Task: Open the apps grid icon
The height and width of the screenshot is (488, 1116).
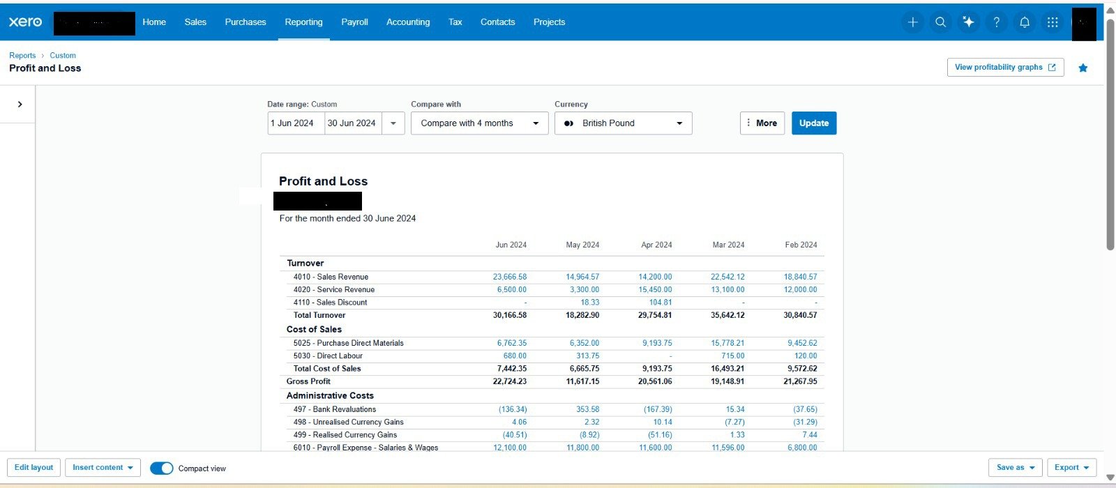Action: (x=1053, y=22)
